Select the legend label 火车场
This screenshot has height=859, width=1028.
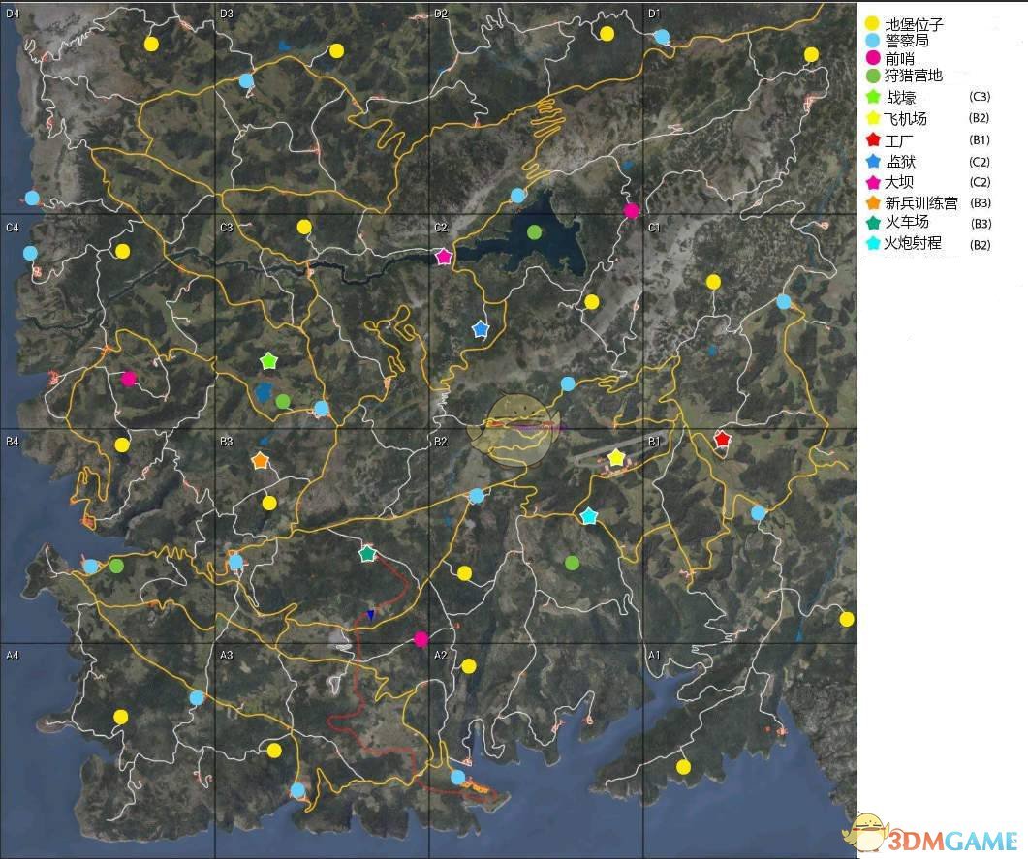click(907, 222)
